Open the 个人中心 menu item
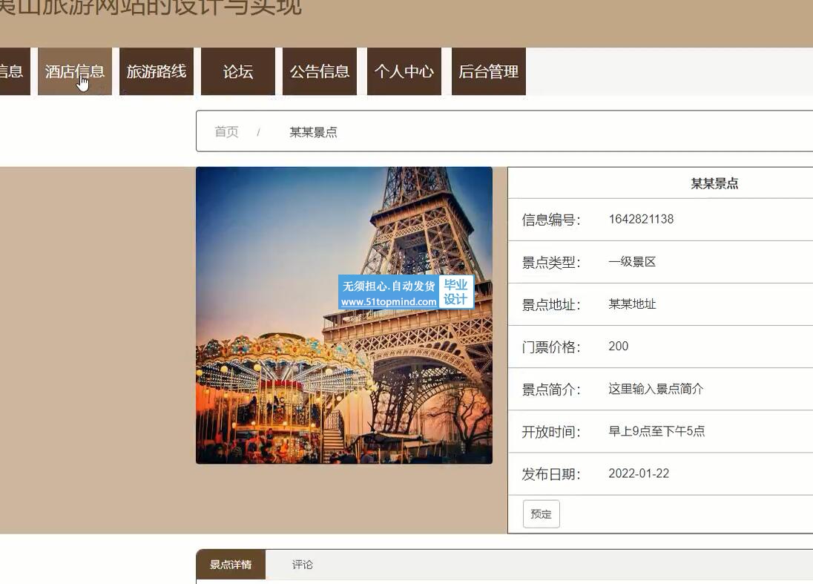Screen dimensions: 813x584 [x=404, y=71]
